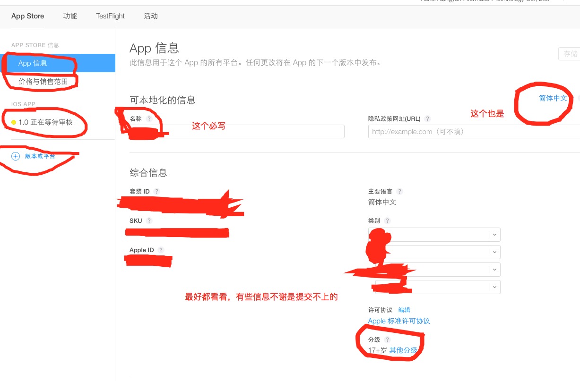Click the 综合信息 section heading
The image size is (580, 381).
(148, 173)
